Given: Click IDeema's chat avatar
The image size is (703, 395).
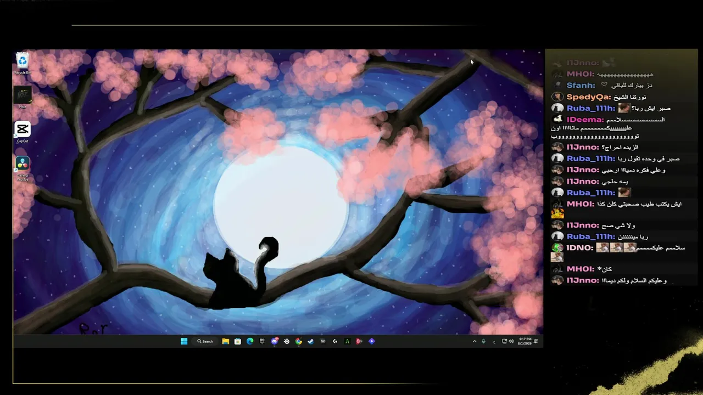Looking at the screenshot, I should point(557,119).
